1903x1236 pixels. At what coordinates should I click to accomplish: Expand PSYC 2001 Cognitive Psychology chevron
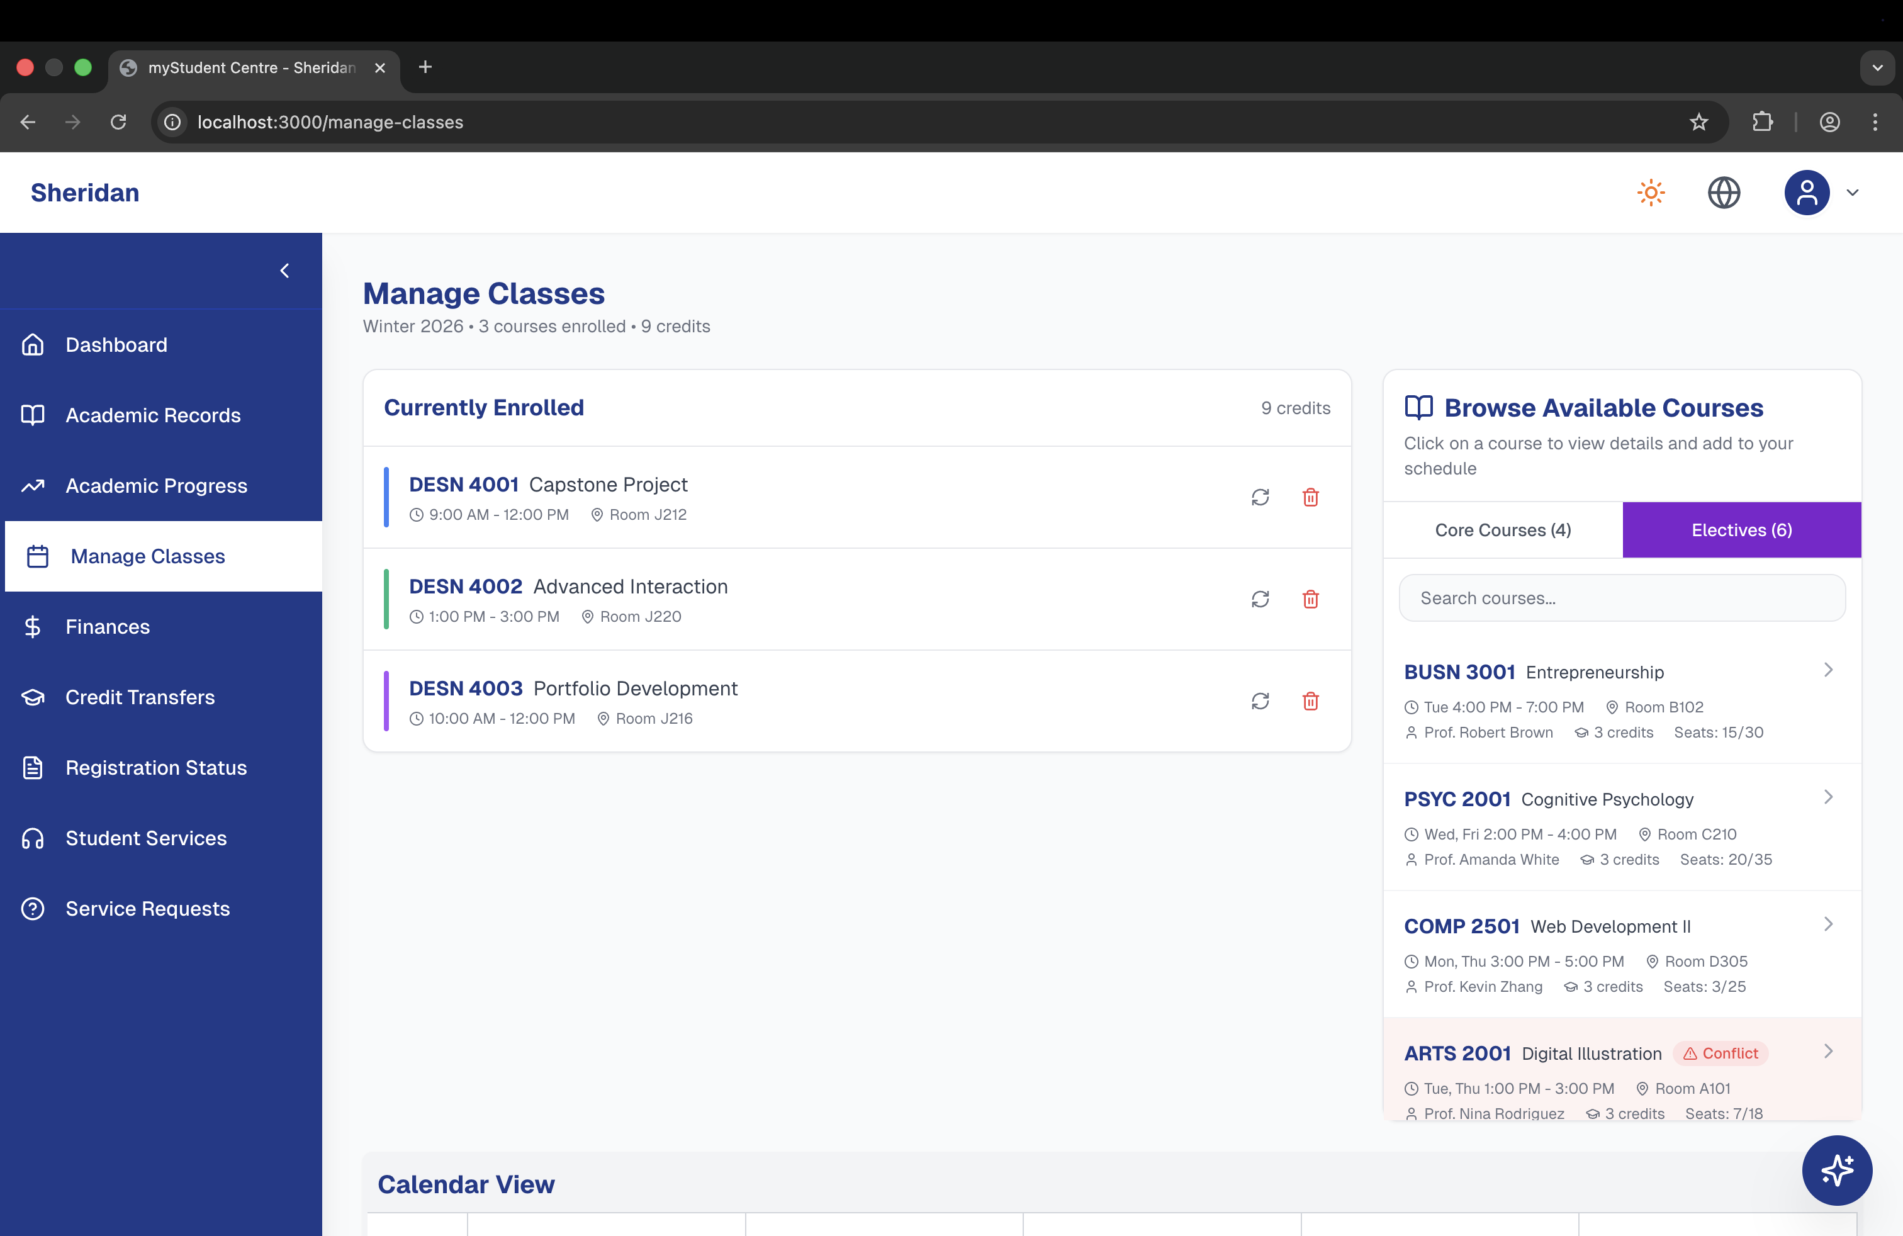pyautogui.click(x=1828, y=797)
